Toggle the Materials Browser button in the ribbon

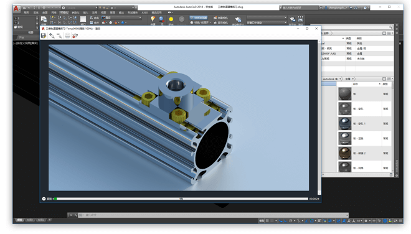pos(199,17)
